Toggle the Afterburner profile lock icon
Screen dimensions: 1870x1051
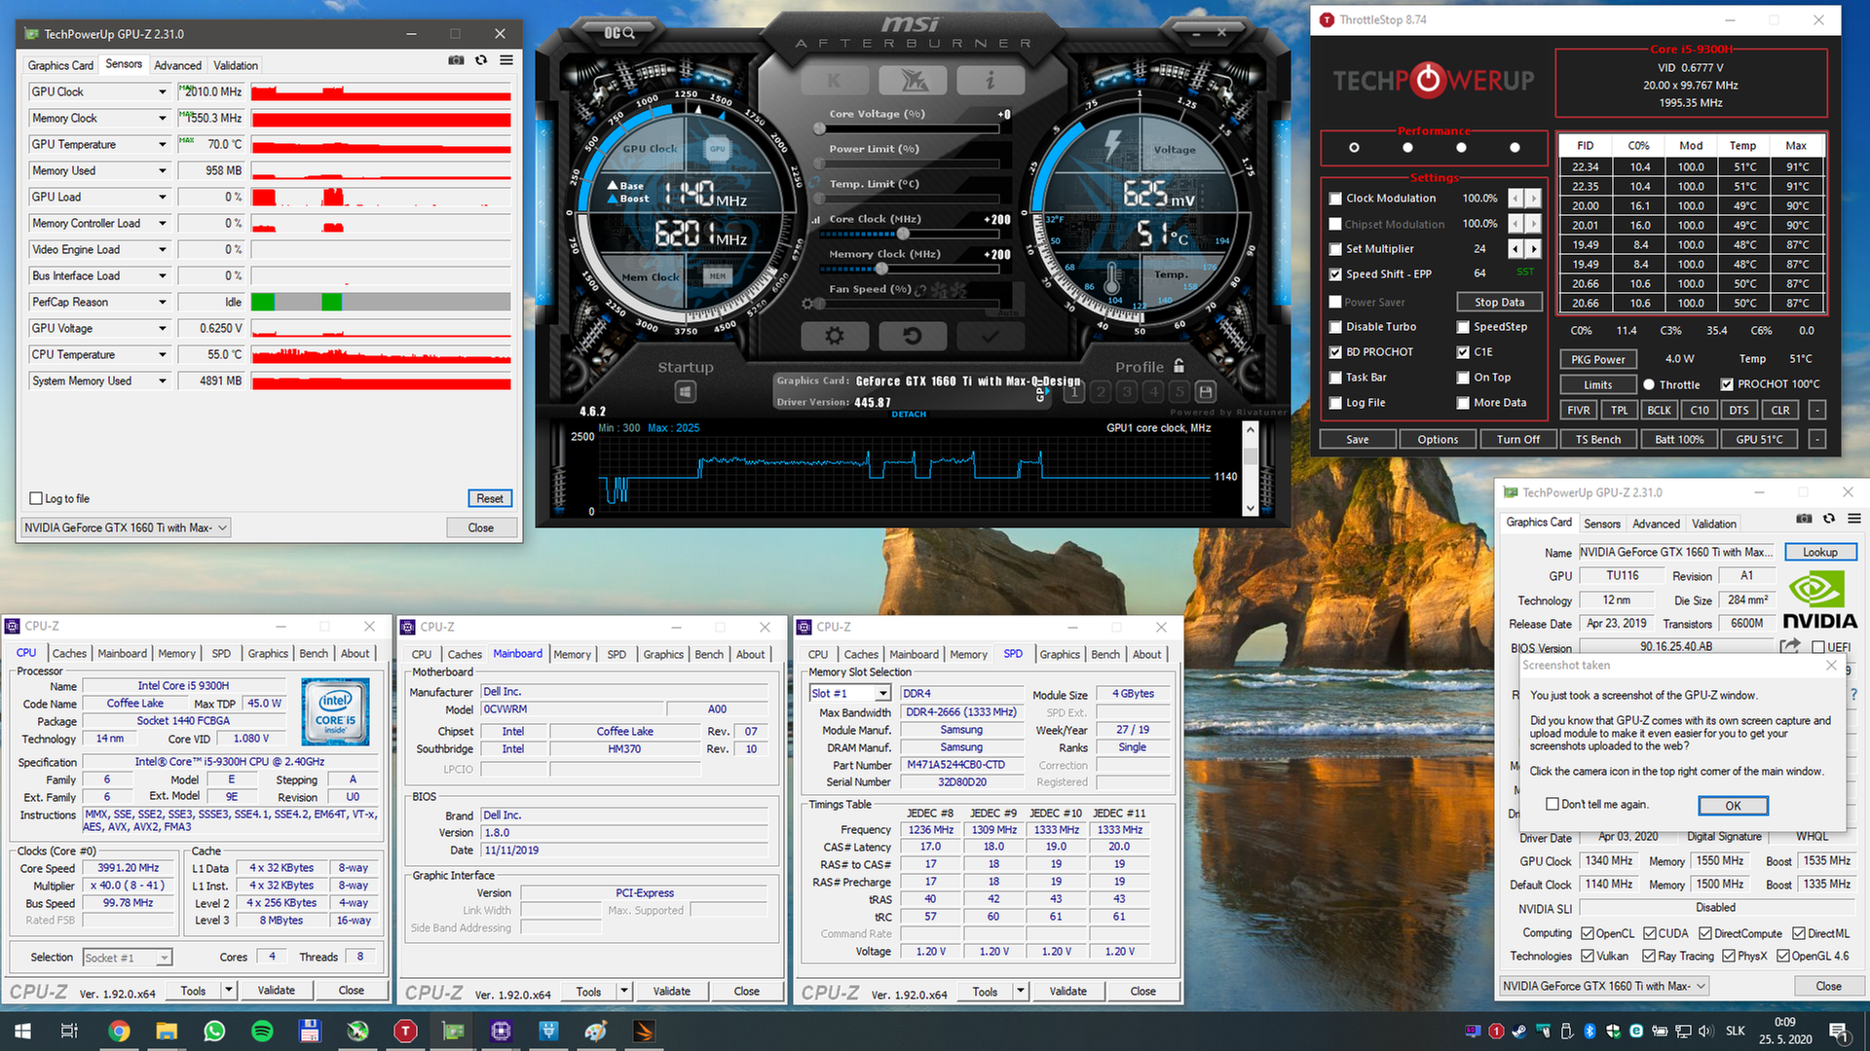[x=1178, y=366]
